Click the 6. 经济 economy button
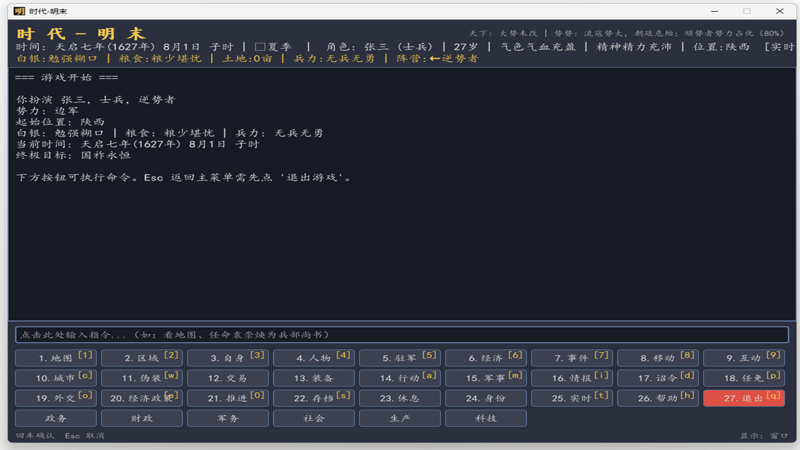The height and width of the screenshot is (450, 800). (x=486, y=358)
